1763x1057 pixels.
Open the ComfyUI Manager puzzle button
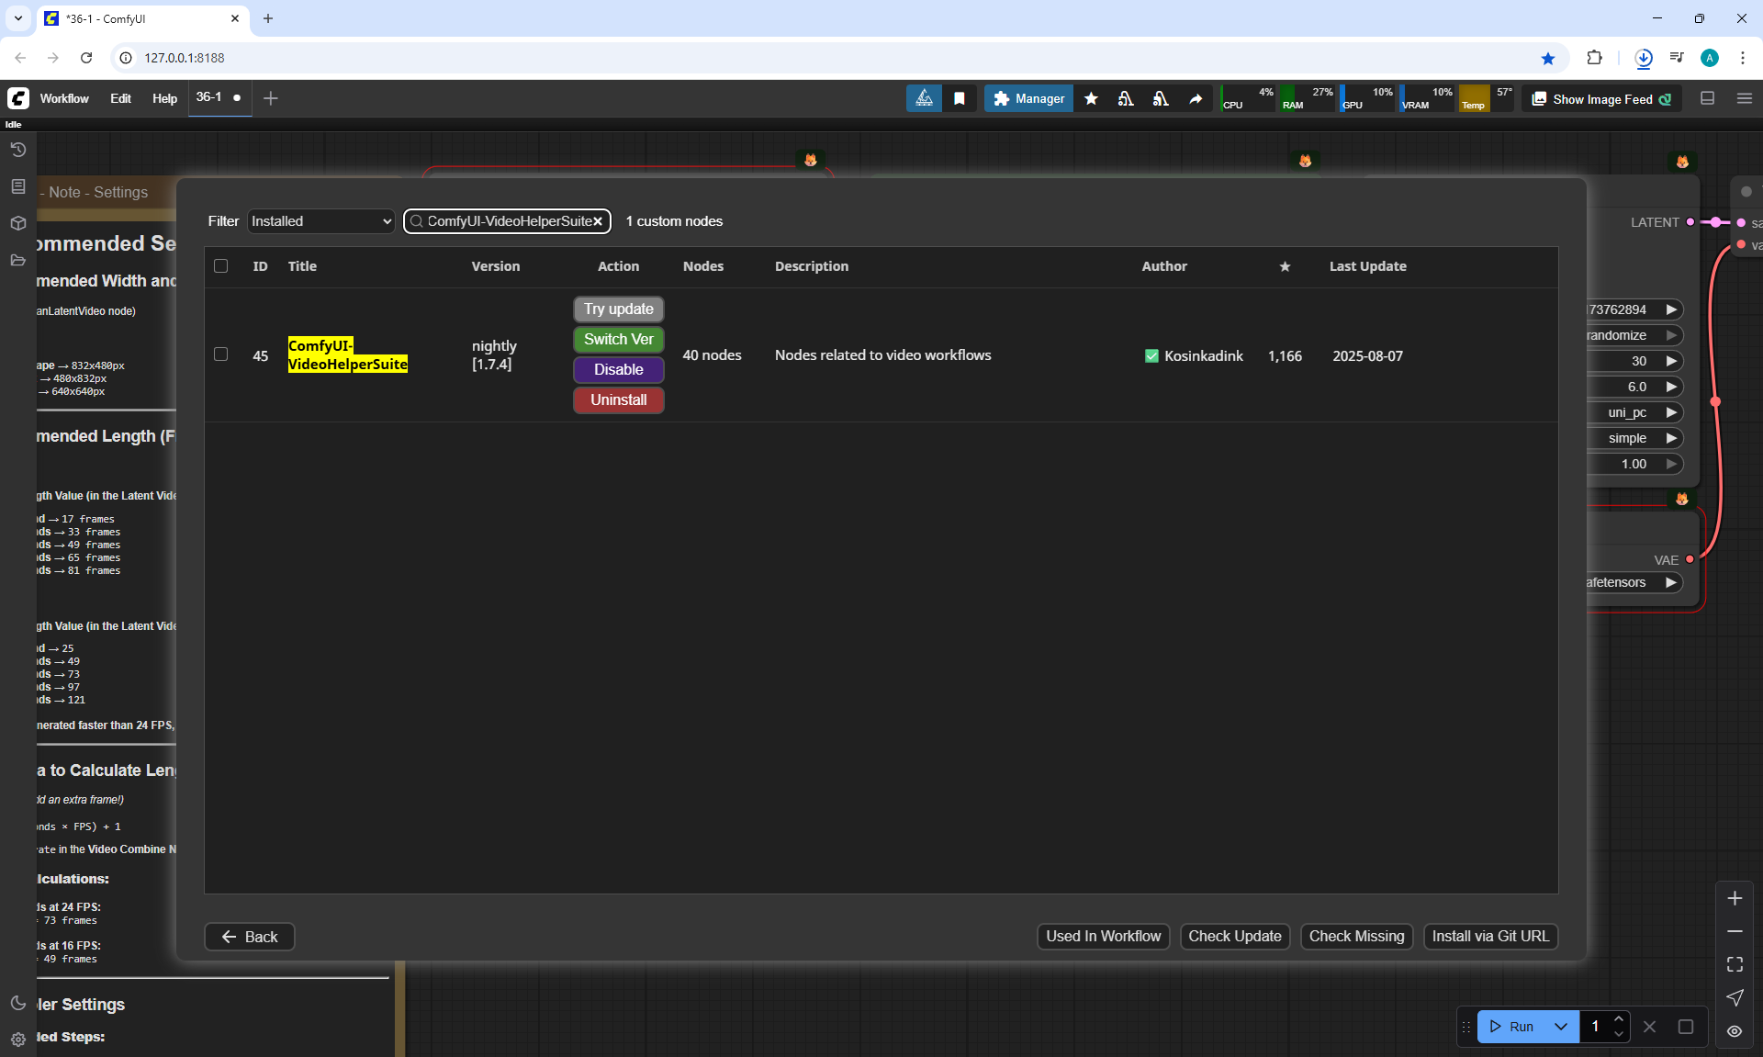tap(1028, 98)
